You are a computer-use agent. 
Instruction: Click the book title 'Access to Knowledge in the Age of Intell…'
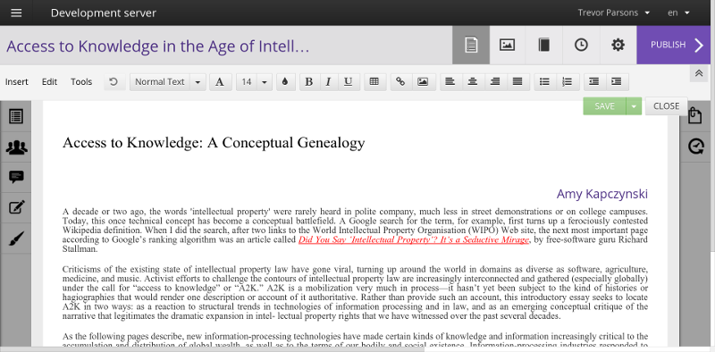click(x=158, y=46)
